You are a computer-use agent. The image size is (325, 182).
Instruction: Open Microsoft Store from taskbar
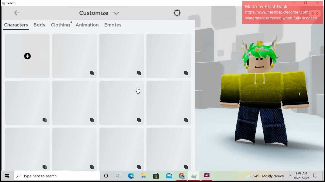pyautogui.click(x=156, y=176)
